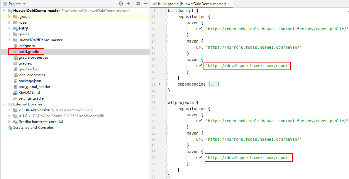Viewport: 349px width, 179px height.
Task: Click the Scratches and Consoles icon
Action: click(x=10, y=128)
